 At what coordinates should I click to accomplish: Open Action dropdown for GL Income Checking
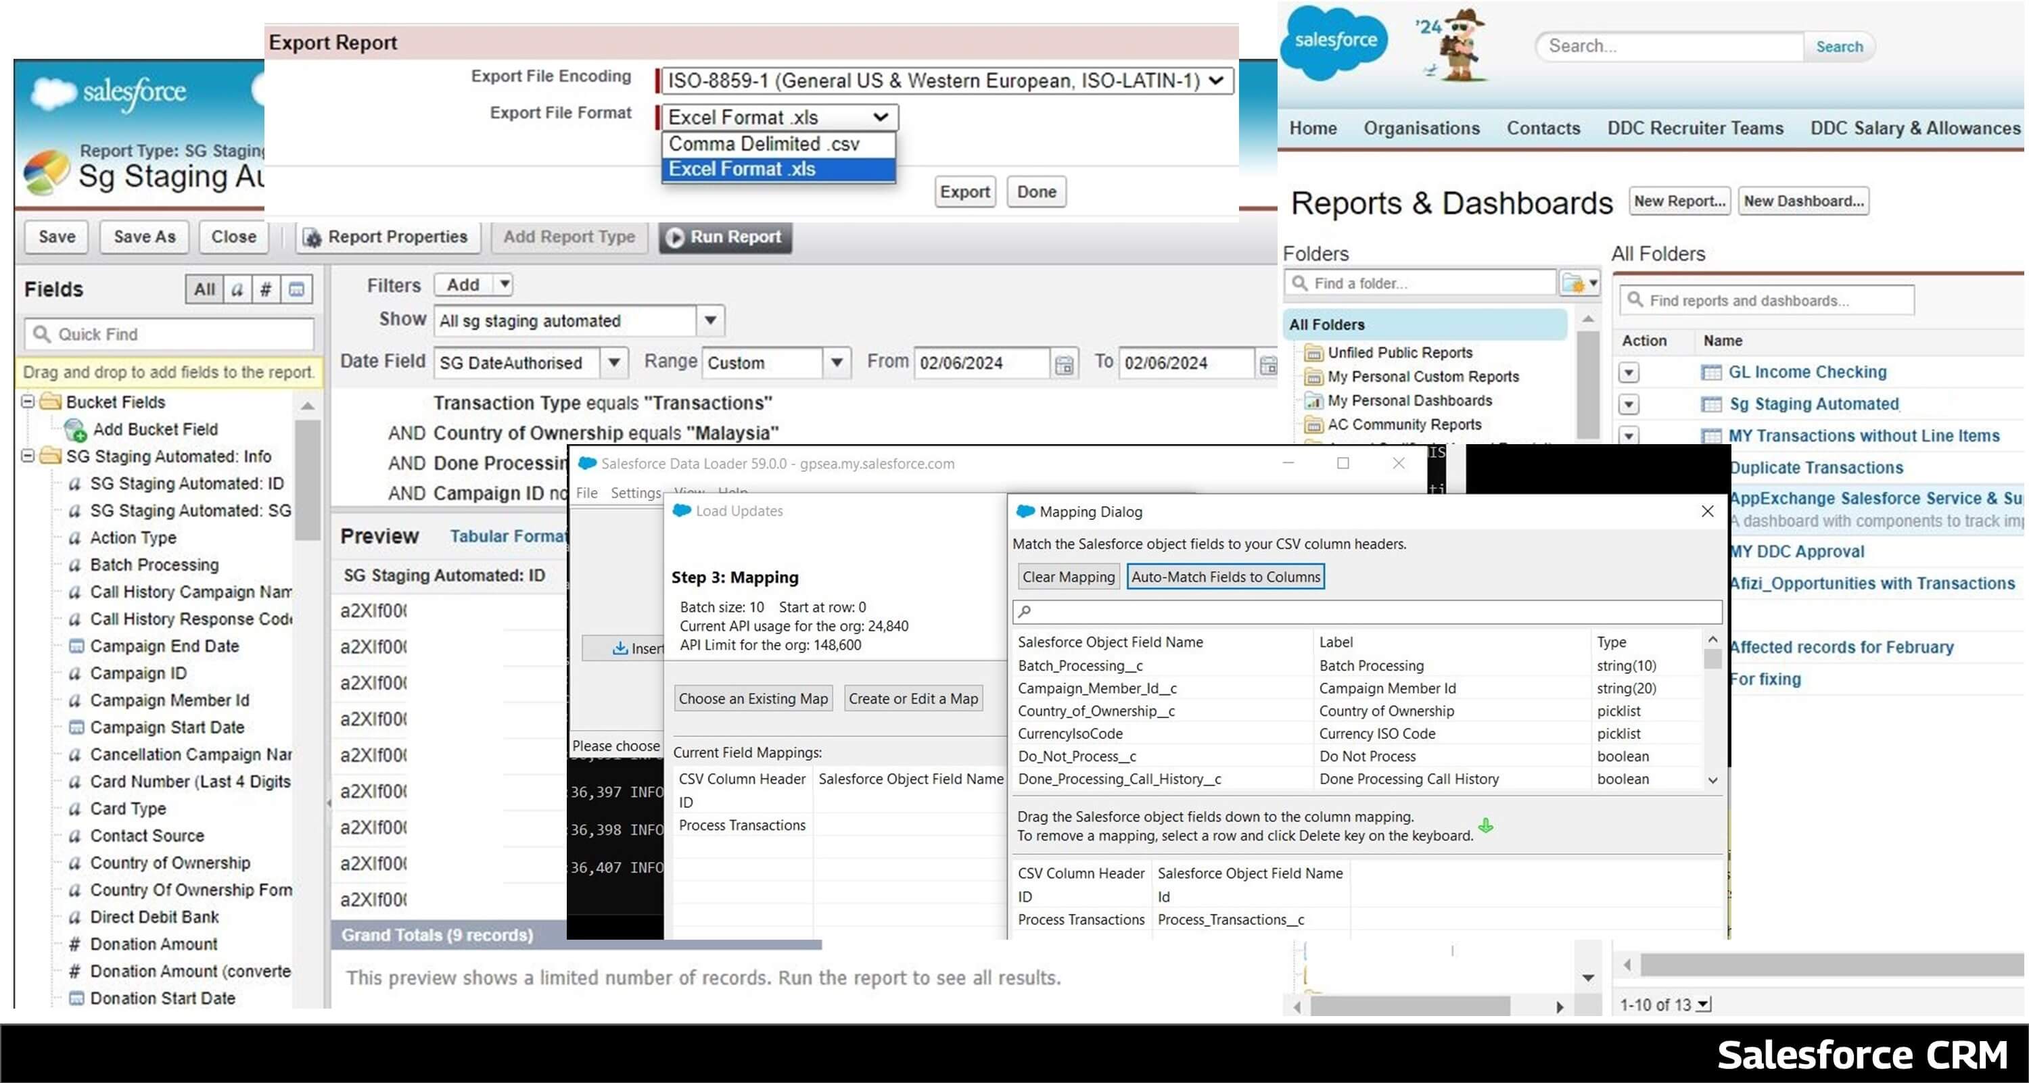pos(1630,372)
